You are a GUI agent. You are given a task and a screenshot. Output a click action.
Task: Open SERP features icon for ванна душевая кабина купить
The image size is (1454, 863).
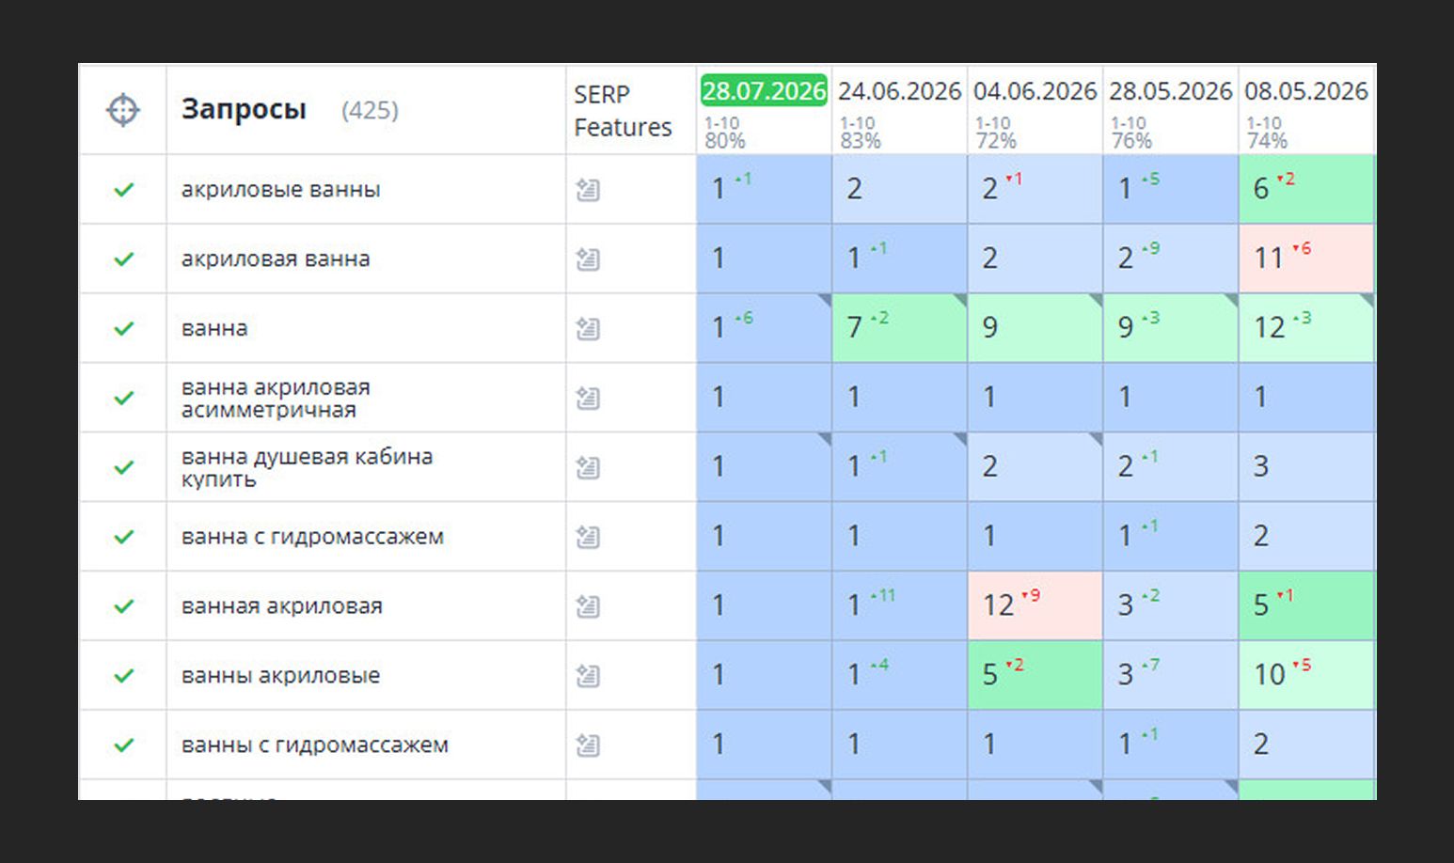[588, 467]
